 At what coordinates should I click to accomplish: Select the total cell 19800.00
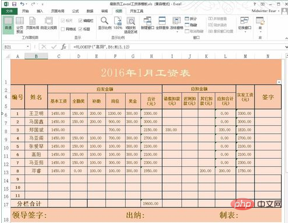point(151,204)
